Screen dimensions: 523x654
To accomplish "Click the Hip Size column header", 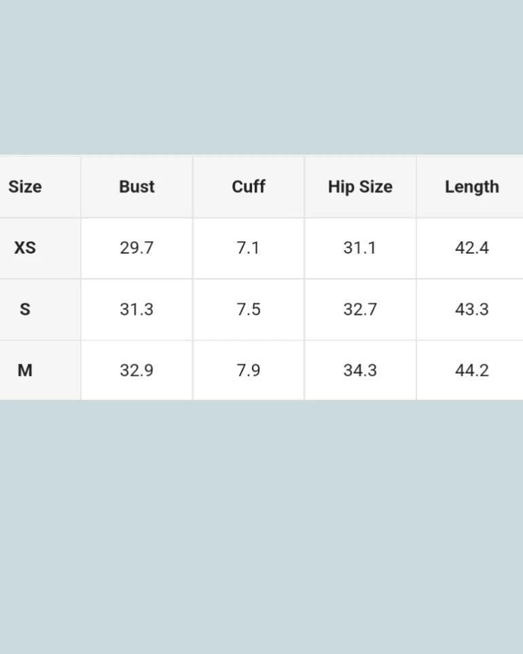I will coord(360,187).
